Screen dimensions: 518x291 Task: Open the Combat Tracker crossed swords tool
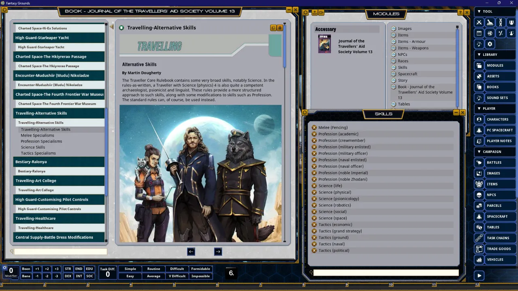tap(479, 22)
